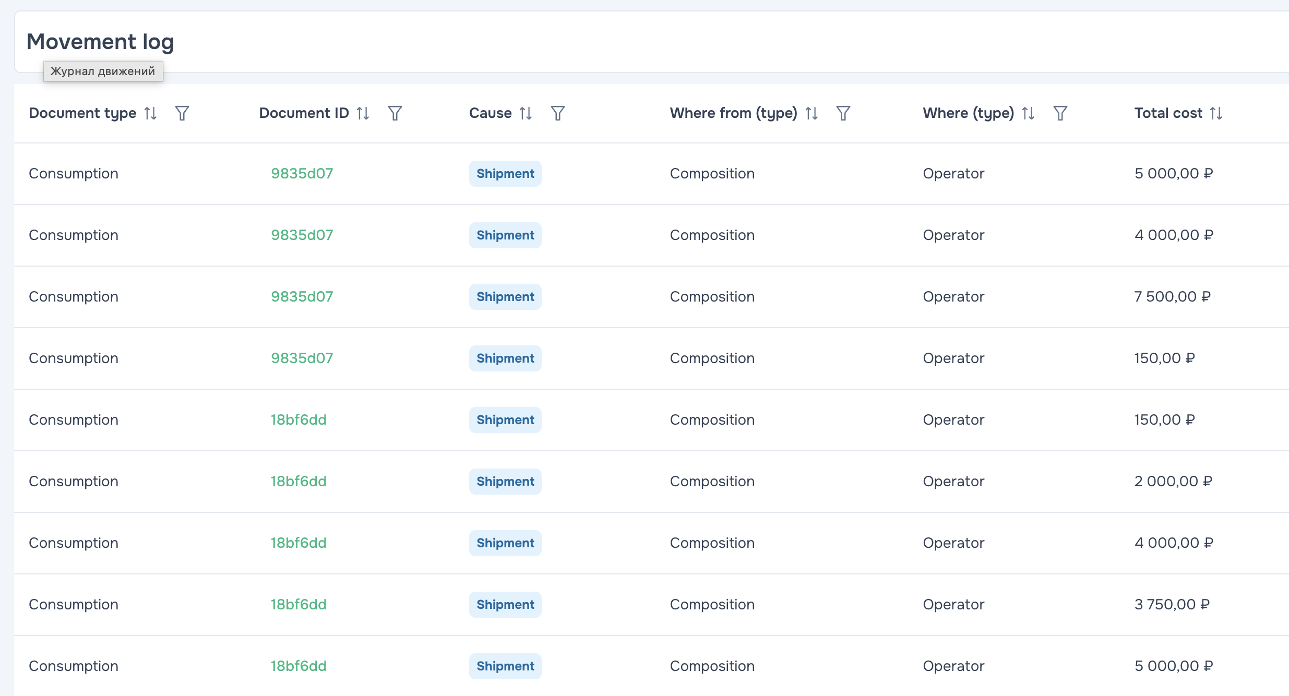This screenshot has height=696, width=1289.
Task: Open document 9835d07 in first row
Action: click(302, 174)
